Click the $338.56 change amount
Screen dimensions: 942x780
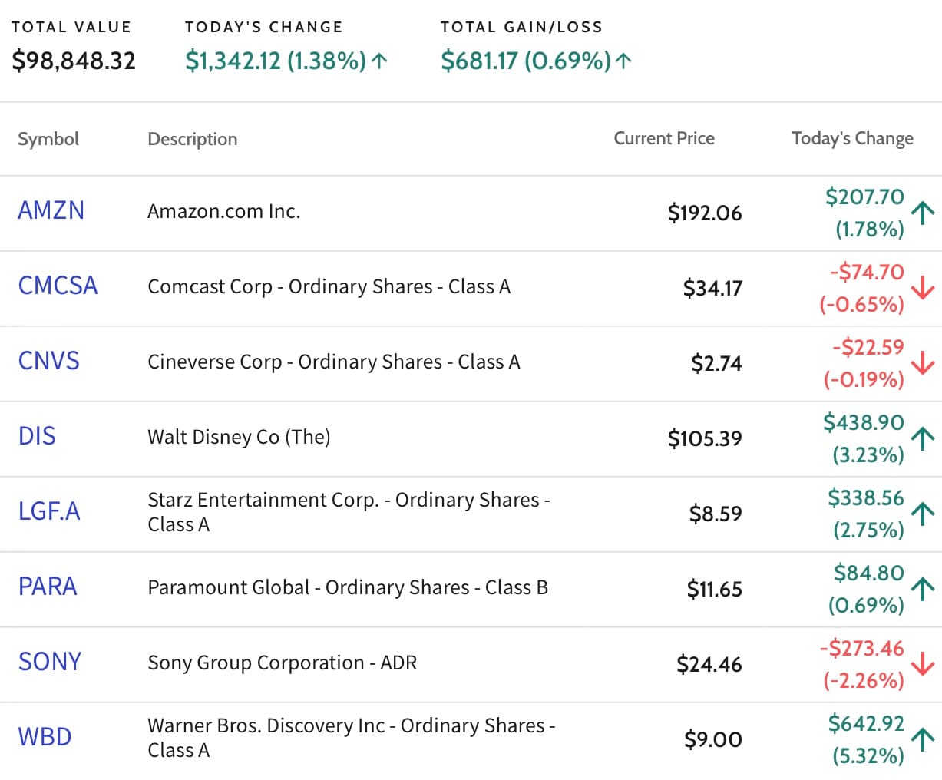(x=866, y=497)
